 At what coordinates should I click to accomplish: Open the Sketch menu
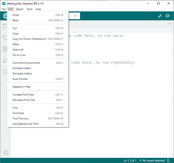tap(20, 9)
